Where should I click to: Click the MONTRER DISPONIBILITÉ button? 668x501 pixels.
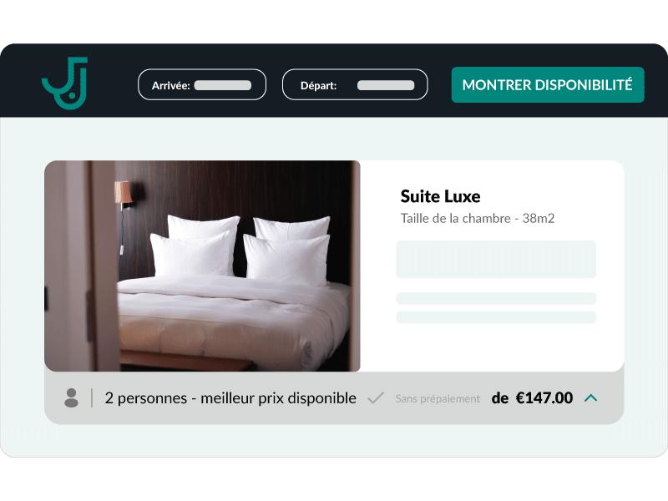coord(548,84)
